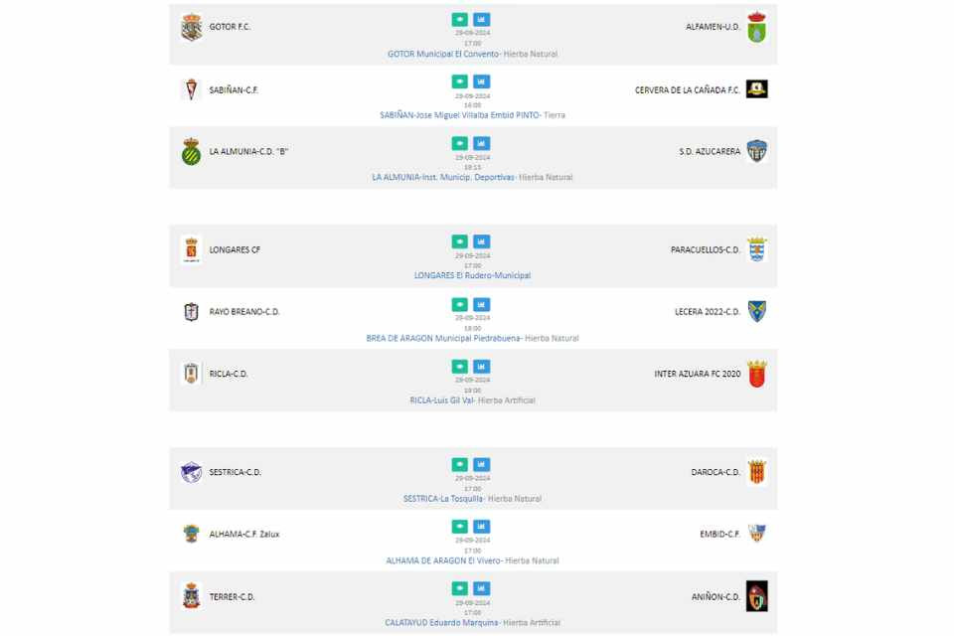Open GOTOR Municipal El Convento venue link
Viewport: 954px width, 636px height.
pos(443,55)
